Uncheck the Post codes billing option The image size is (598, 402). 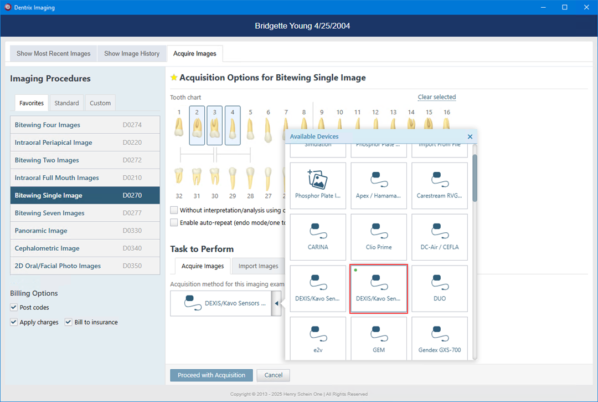(x=13, y=307)
